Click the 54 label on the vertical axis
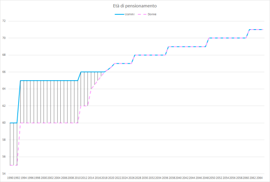 coord(4,174)
